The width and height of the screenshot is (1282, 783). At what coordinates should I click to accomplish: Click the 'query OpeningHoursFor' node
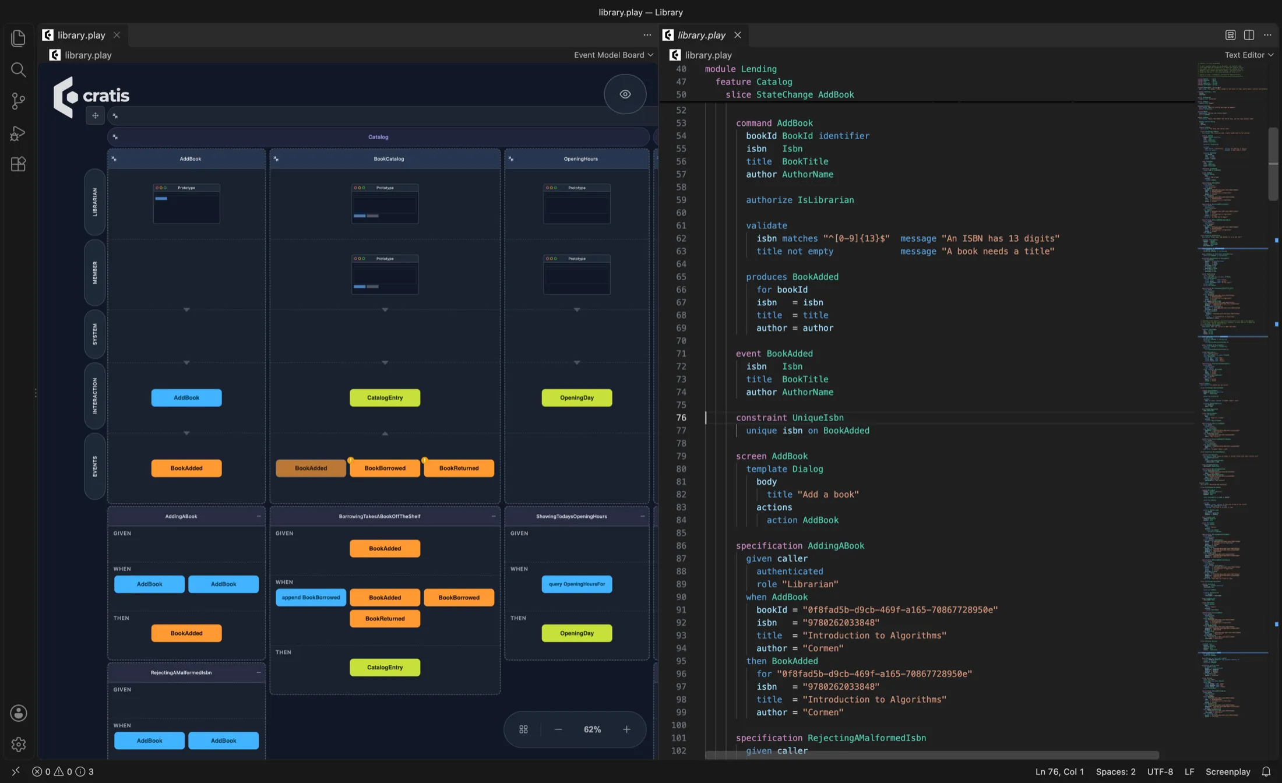[x=576, y=584]
